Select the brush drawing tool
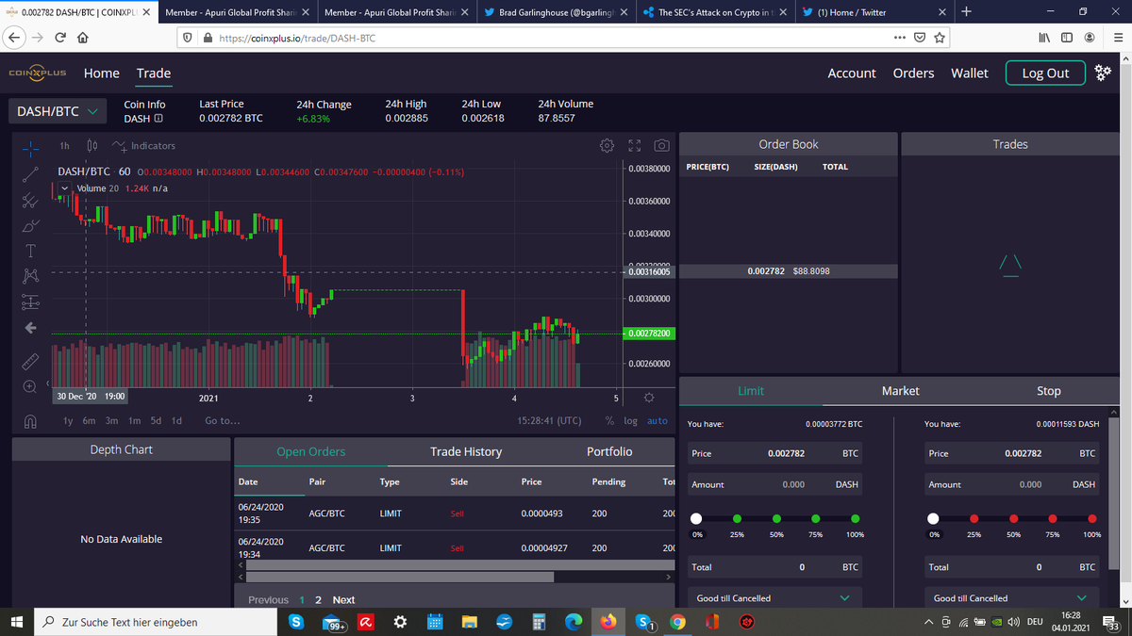This screenshot has height=636, width=1132. (x=30, y=225)
